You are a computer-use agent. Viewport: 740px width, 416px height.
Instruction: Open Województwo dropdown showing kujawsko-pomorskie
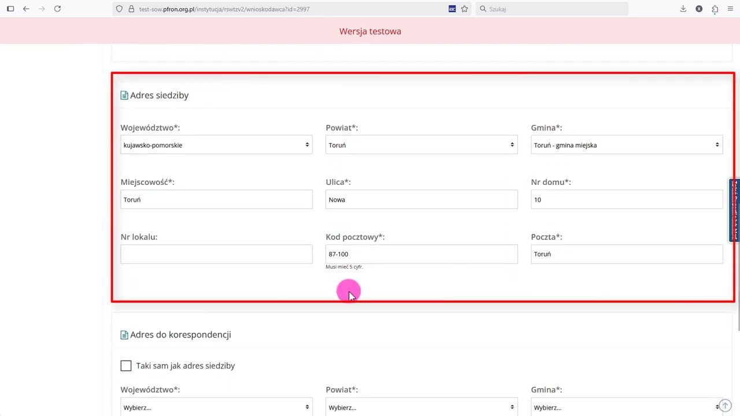click(216, 145)
